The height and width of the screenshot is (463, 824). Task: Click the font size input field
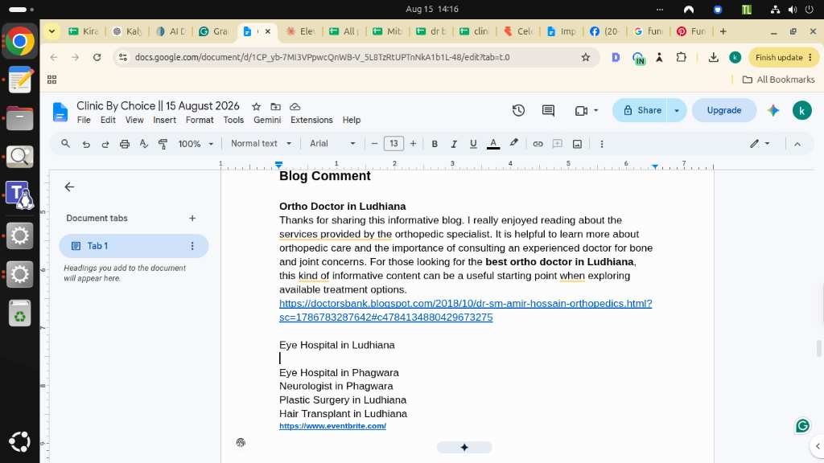pyautogui.click(x=393, y=144)
